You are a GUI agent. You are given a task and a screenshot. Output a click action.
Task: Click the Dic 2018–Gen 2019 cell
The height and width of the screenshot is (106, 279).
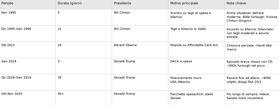(16, 78)
